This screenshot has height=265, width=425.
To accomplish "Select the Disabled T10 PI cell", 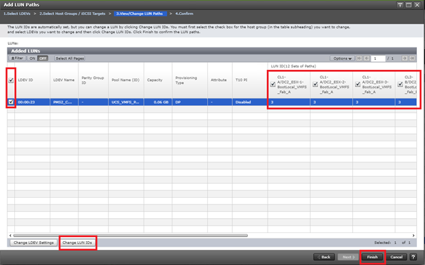I will 250,102.
